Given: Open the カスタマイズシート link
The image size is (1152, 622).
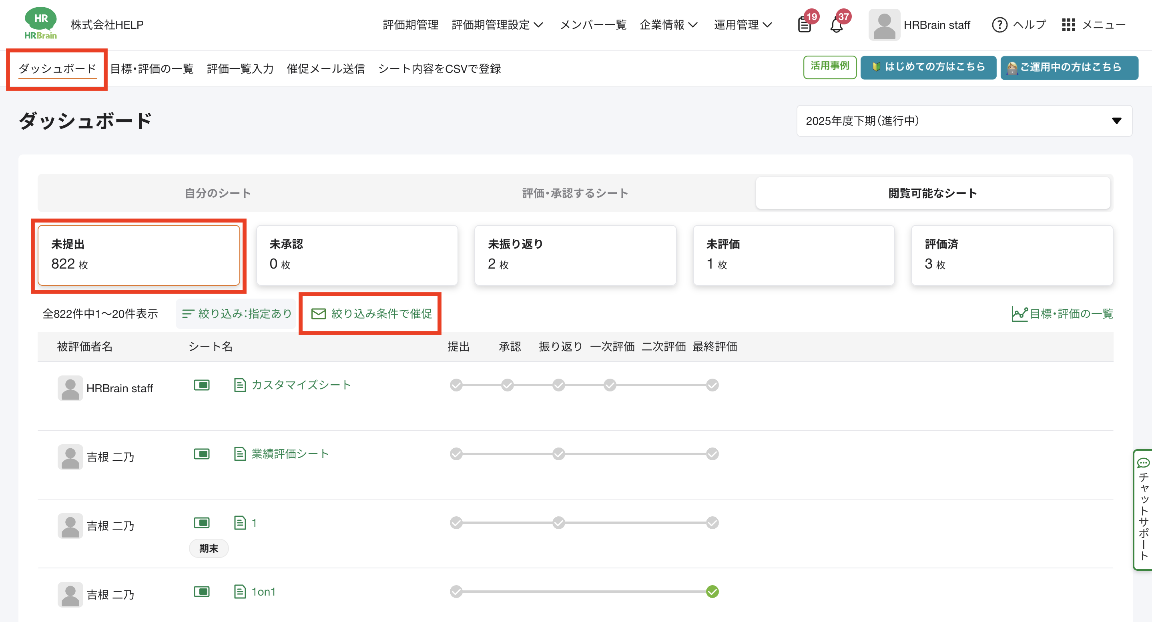Looking at the screenshot, I should 301,385.
